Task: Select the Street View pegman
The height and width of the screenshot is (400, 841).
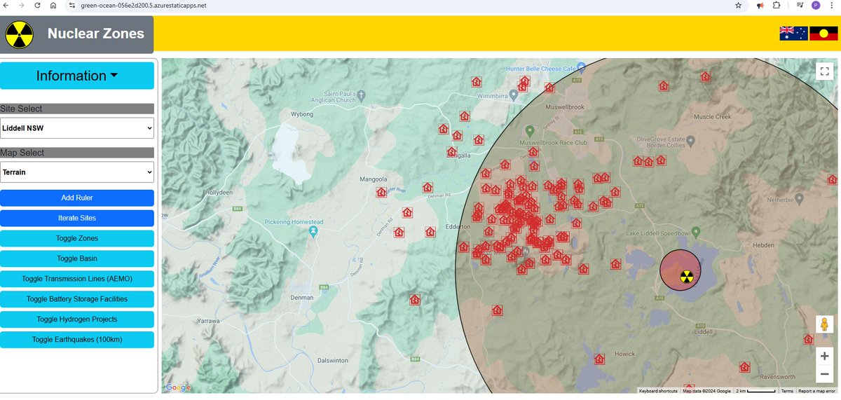Action: [x=825, y=325]
